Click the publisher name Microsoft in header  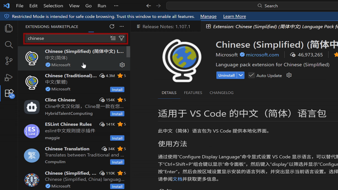tap(227, 54)
